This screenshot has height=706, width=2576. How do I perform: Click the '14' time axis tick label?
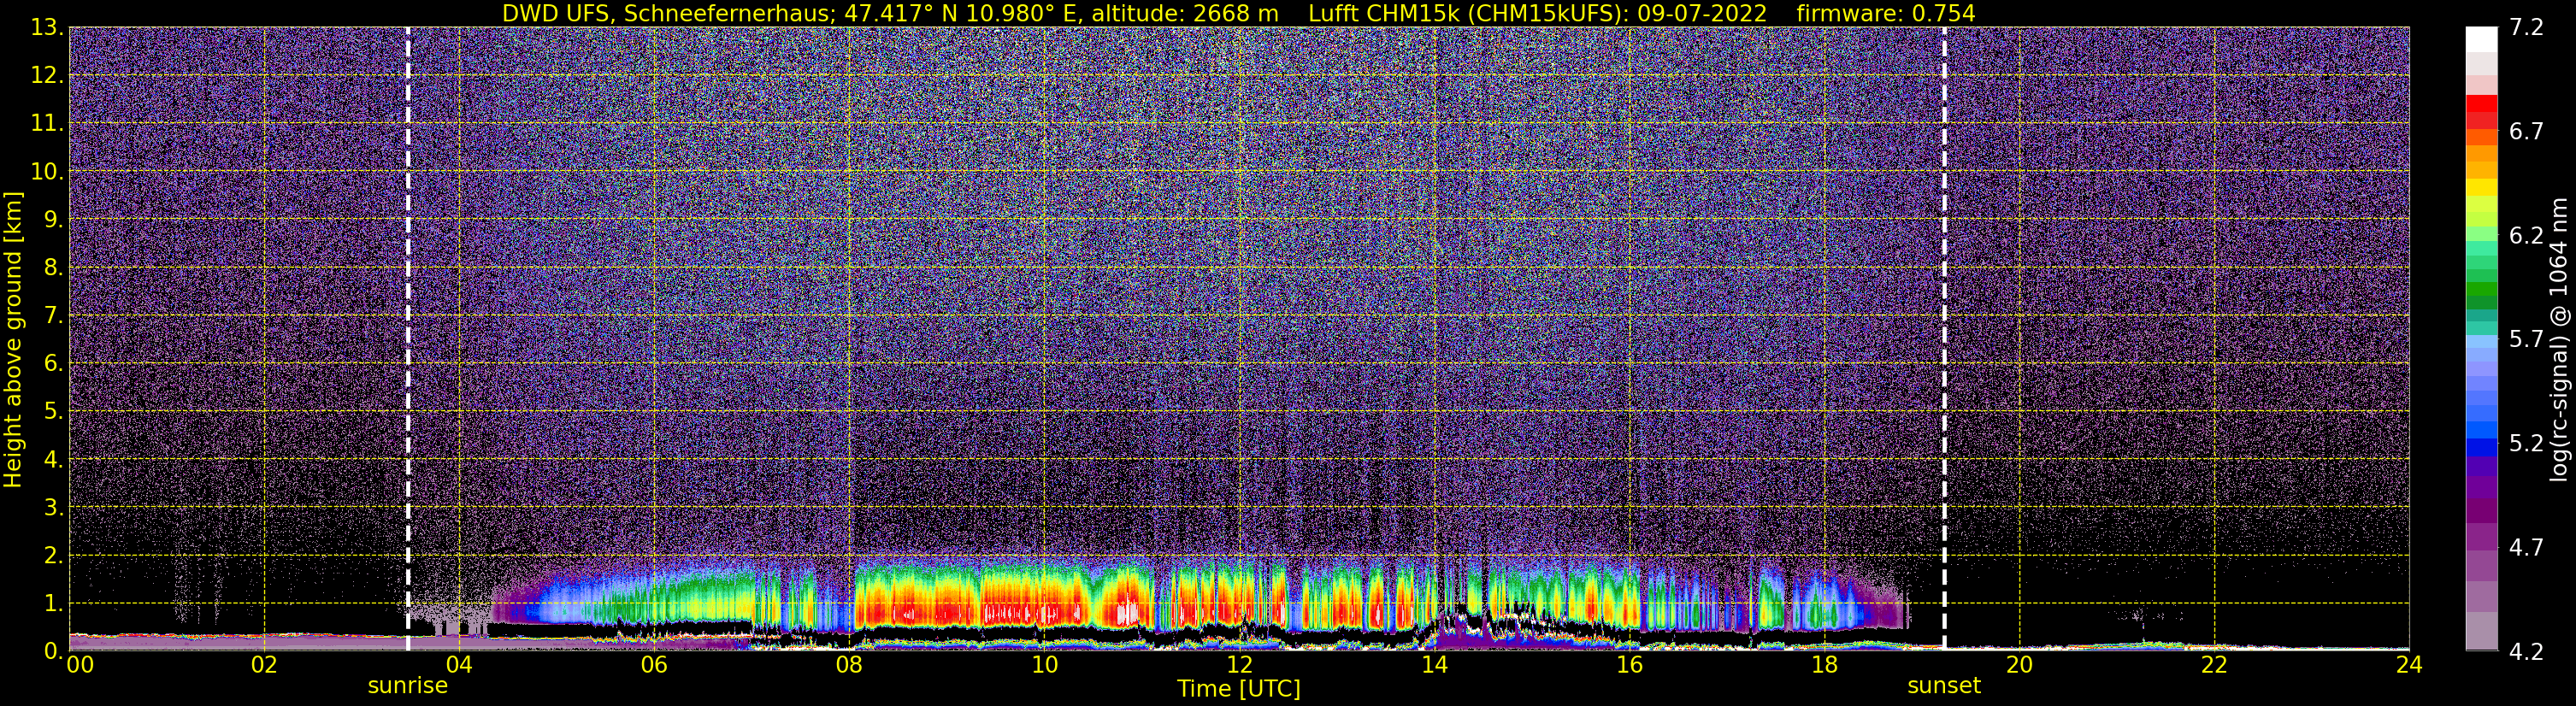(x=1434, y=666)
